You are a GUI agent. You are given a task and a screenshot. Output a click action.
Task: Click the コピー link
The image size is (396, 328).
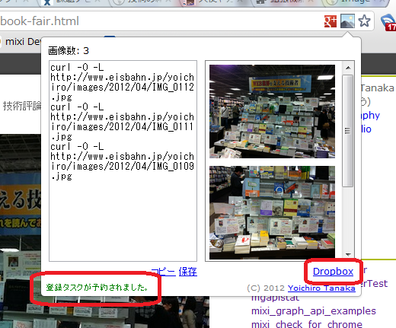pyautogui.click(x=163, y=272)
